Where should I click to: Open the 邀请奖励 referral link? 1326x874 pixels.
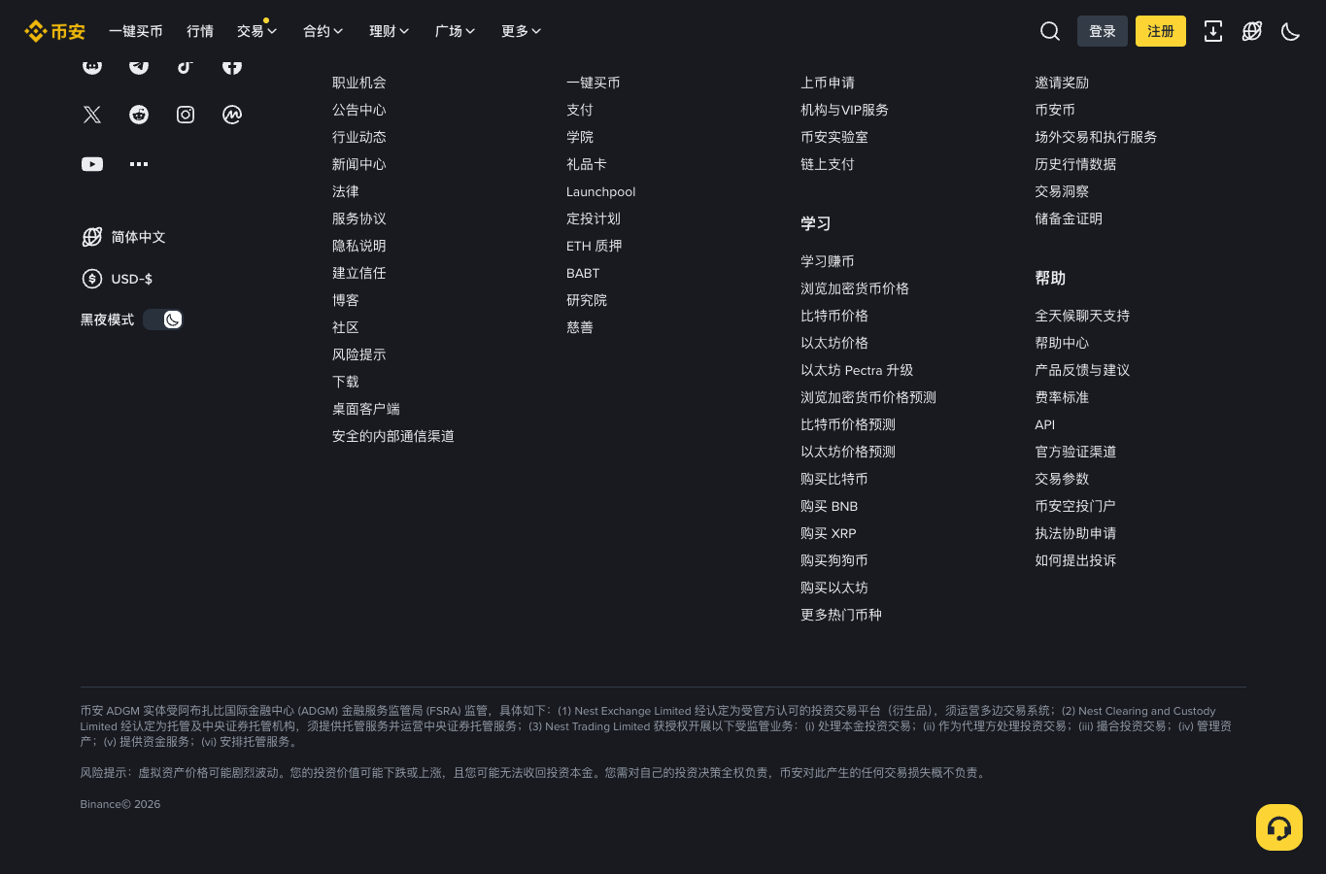click(x=1062, y=83)
